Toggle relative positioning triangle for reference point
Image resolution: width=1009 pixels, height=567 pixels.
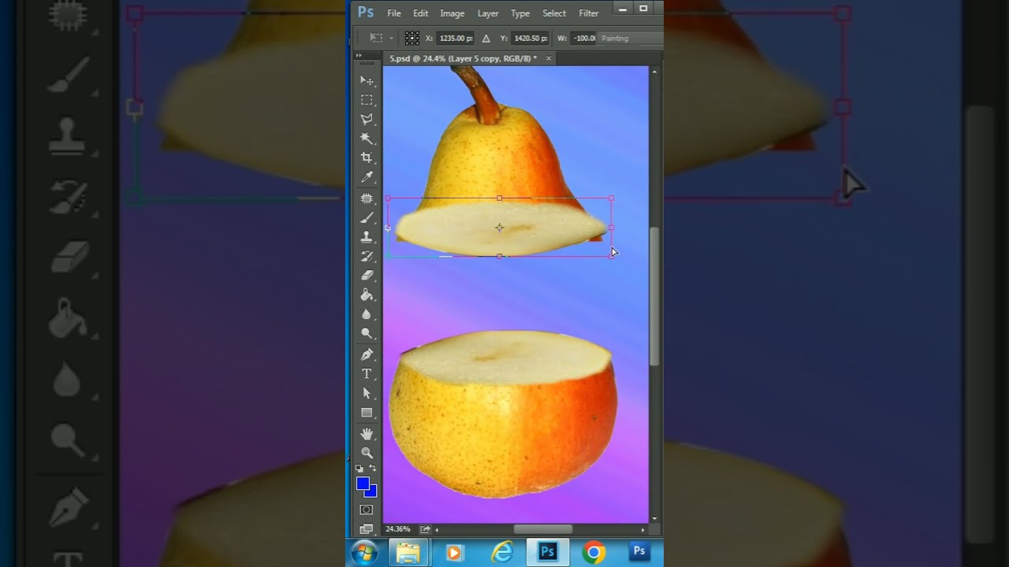click(486, 38)
